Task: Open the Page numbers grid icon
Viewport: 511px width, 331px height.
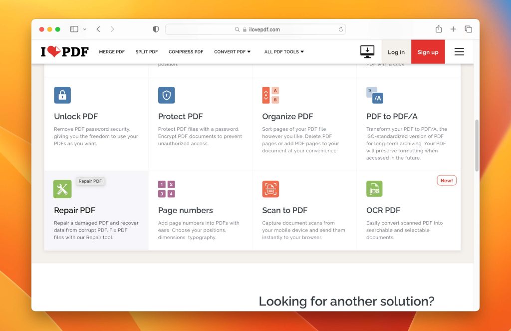Action: (x=167, y=189)
